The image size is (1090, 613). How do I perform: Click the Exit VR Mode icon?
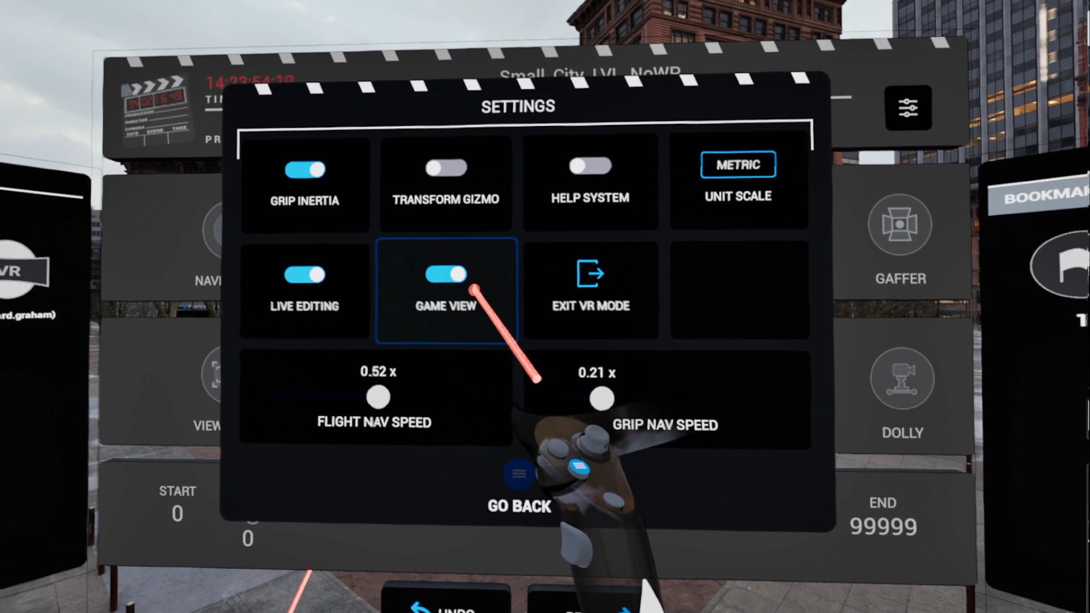pos(589,273)
